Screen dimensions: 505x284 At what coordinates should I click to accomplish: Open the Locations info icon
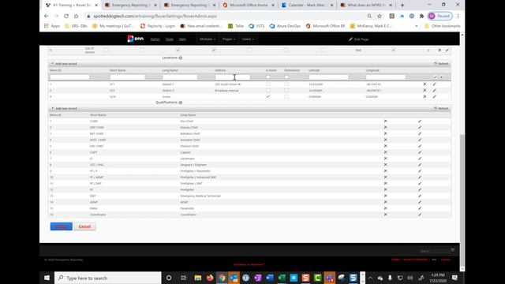tap(181, 58)
